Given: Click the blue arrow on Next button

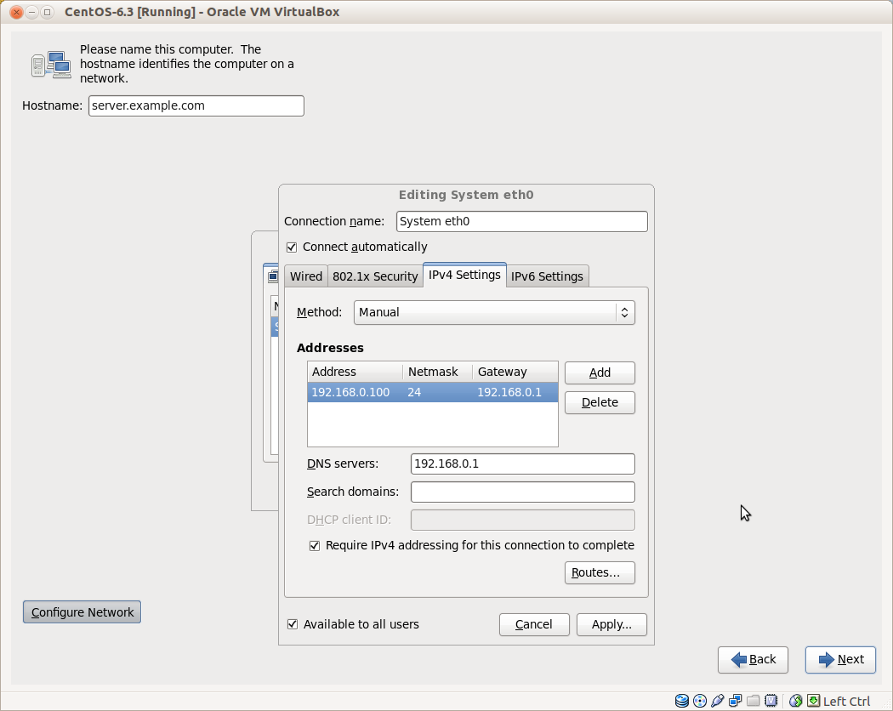Looking at the screenshot, I should click(827, 660).
